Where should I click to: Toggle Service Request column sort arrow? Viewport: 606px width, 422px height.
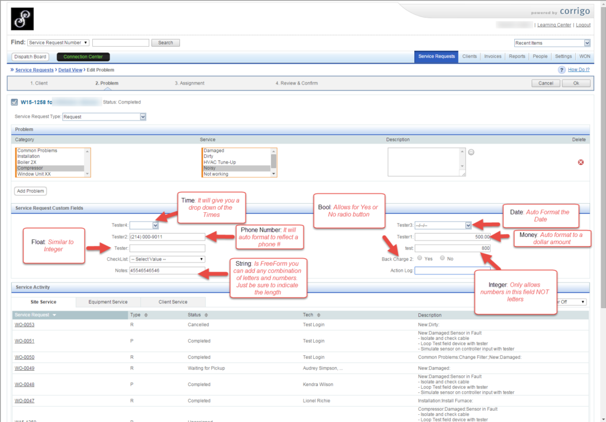pyautogui.click(x=54, y=315)
